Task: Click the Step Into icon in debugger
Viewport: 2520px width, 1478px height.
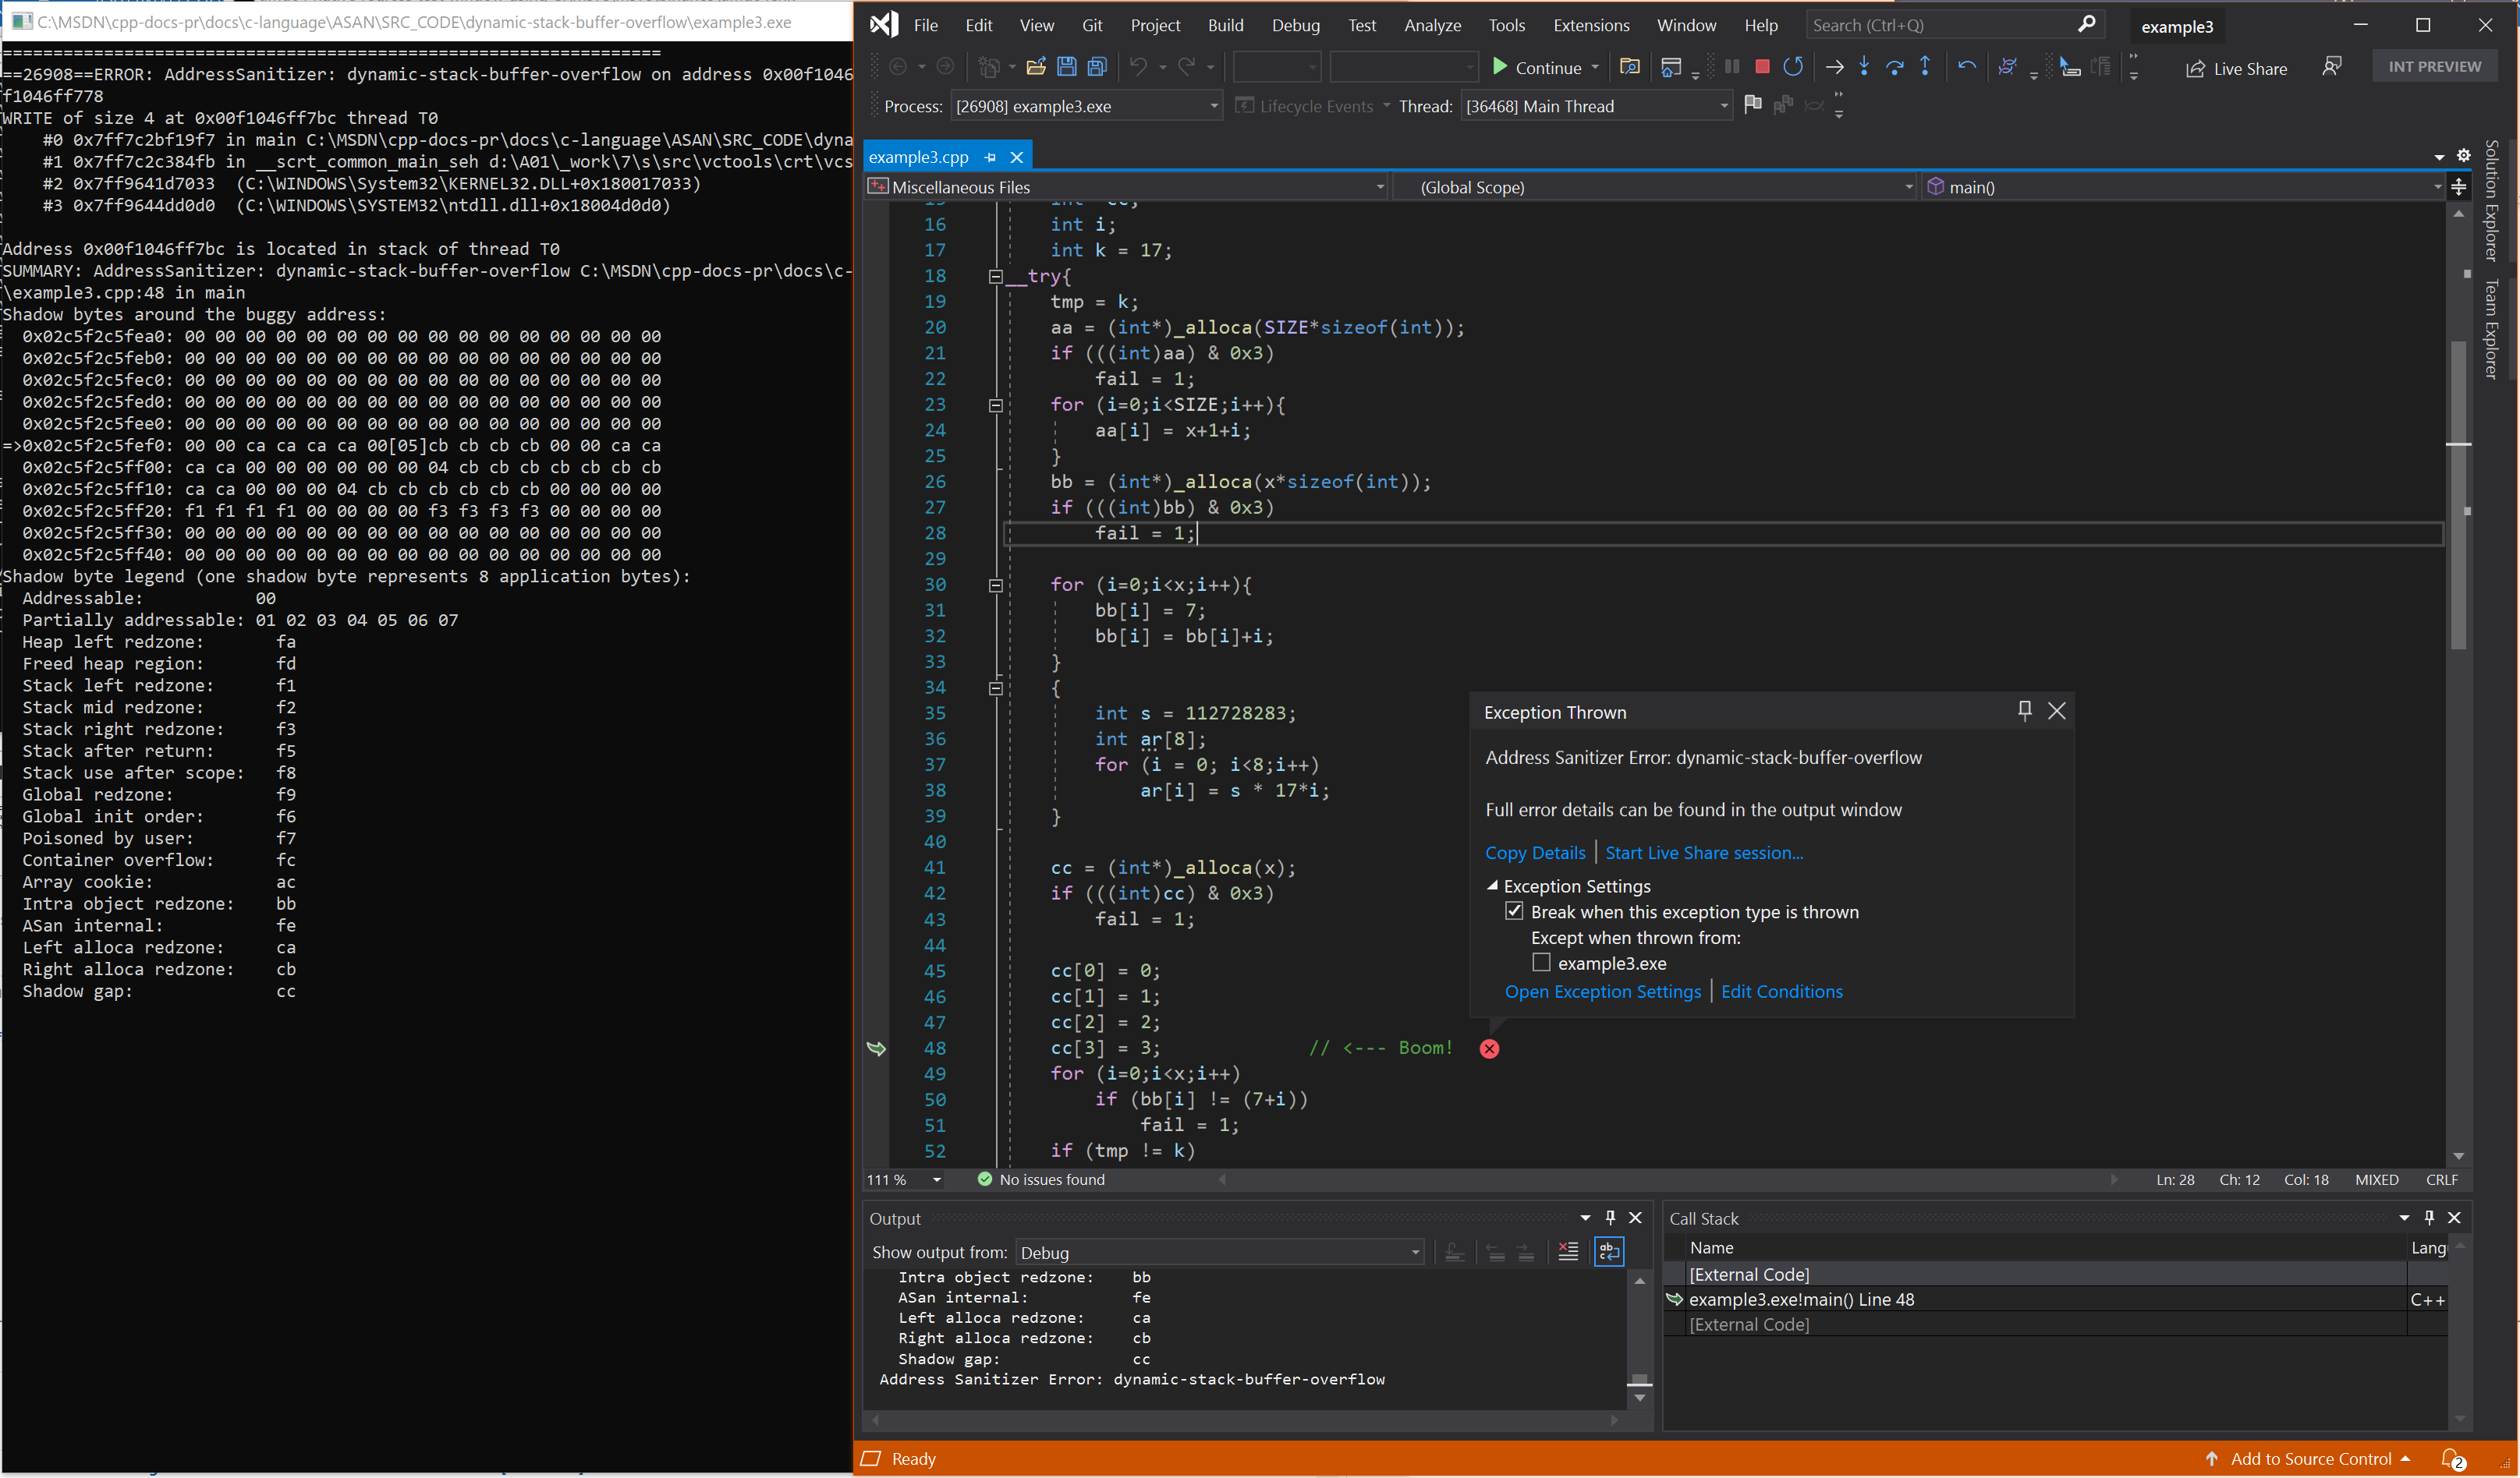Action: [x=1862, y=67]
